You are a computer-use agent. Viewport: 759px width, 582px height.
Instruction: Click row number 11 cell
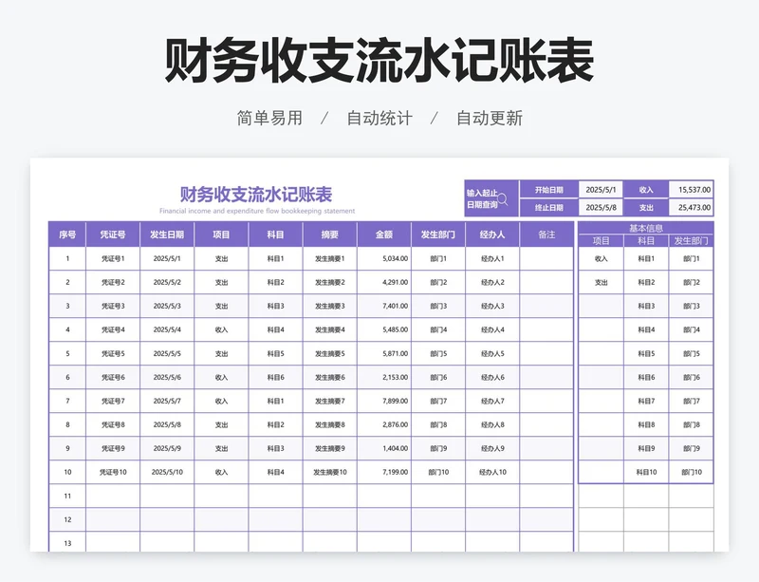[x=67, y=496]
